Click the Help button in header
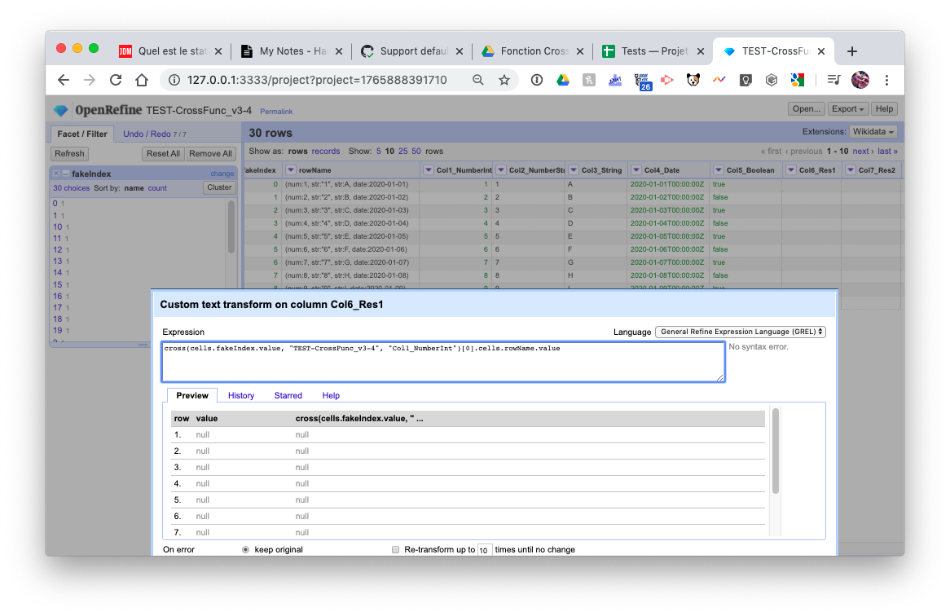This screenshot has height=616, width=950. click(x=884, y=109)
